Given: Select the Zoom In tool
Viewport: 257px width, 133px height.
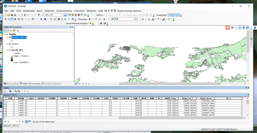Looking at the screenshot, I should pyautogui.click(x=6, y=19).
